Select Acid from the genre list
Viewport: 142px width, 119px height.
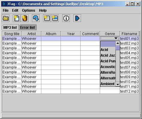point(108,50)
